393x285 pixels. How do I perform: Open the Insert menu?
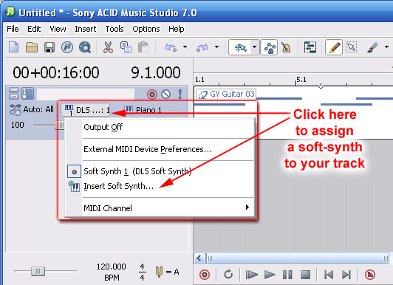[85, 29]
